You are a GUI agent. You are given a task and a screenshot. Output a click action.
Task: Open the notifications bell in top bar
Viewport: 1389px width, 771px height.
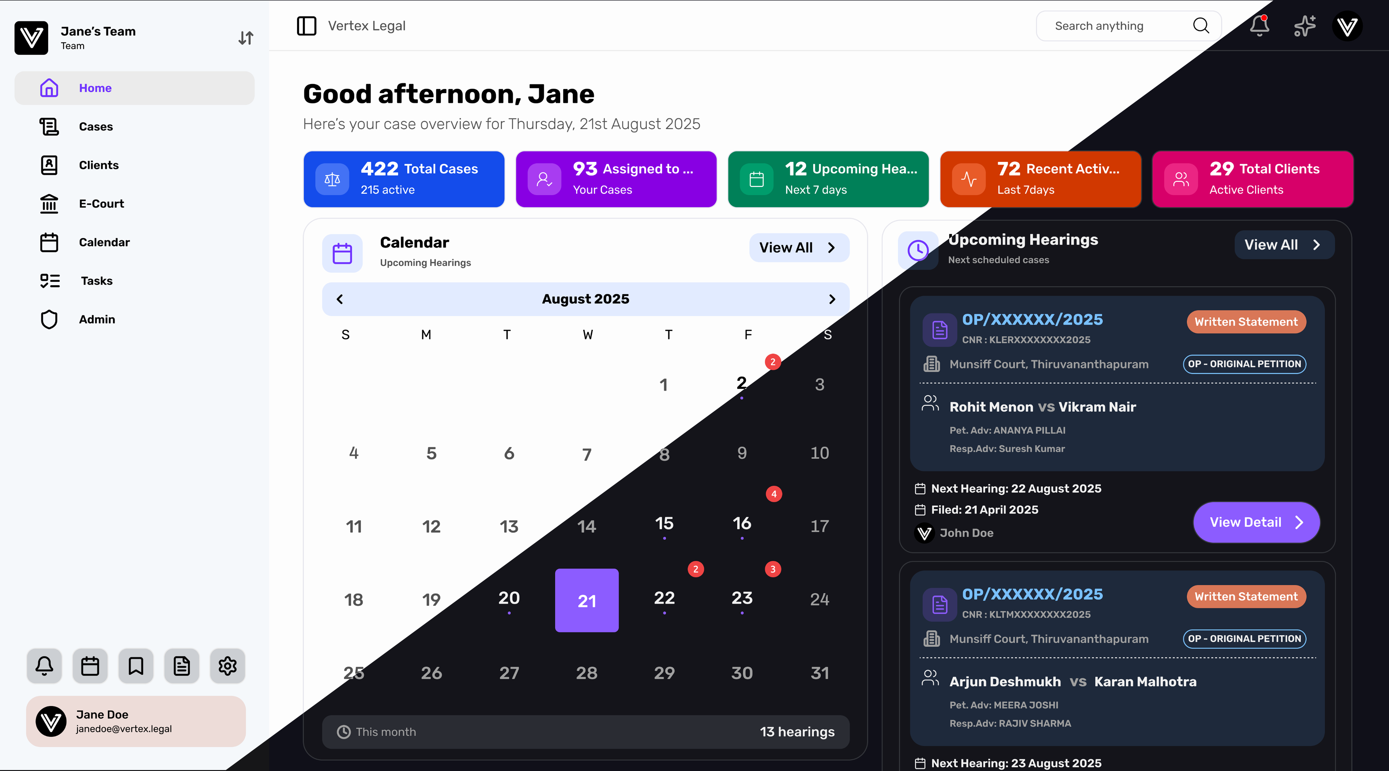[1260, 26]
